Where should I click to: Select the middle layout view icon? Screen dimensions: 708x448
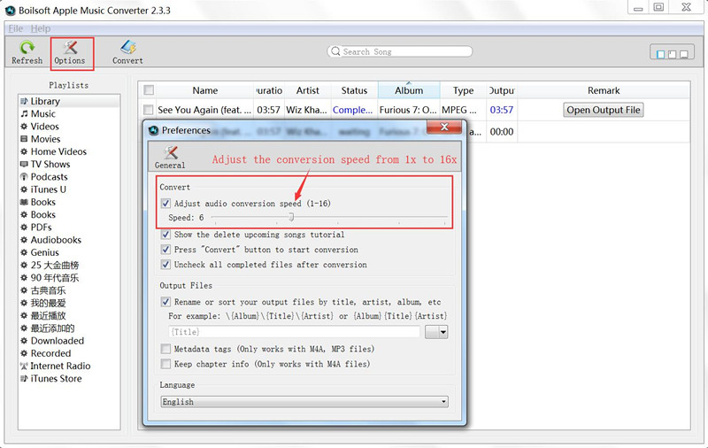click(x=673, y=54)
